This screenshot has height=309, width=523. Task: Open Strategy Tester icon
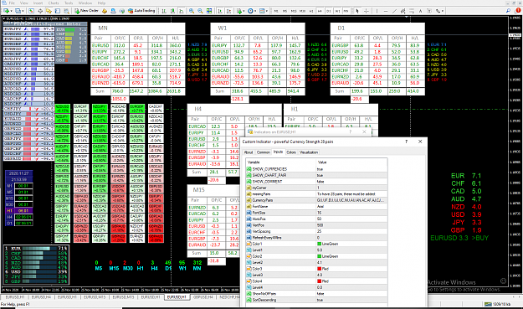[x=66, y=11]
